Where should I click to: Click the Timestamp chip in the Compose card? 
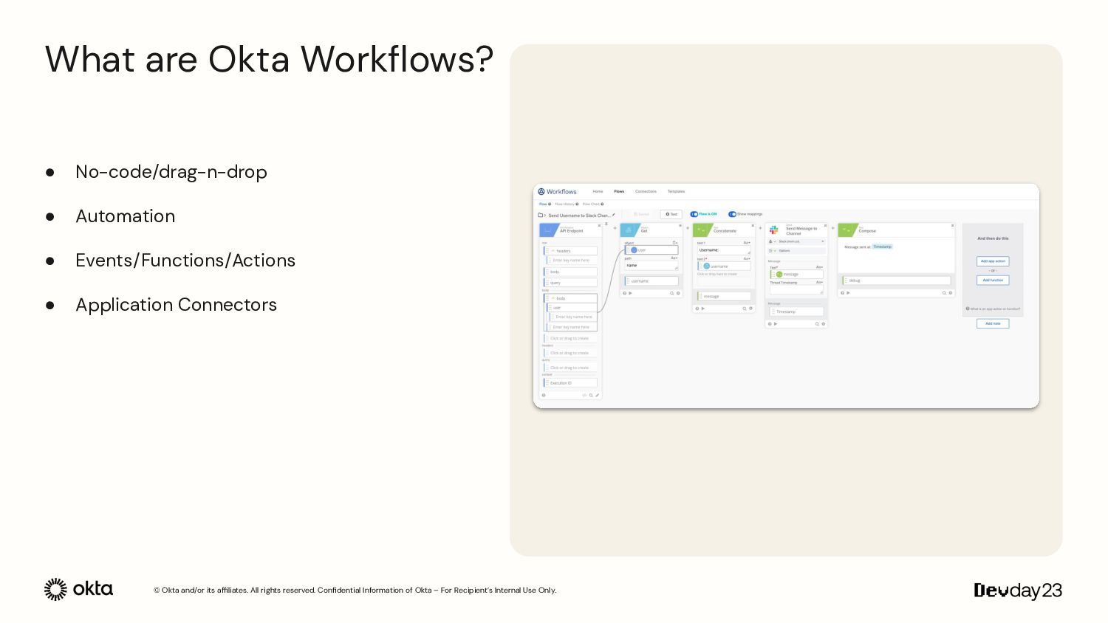883,247
